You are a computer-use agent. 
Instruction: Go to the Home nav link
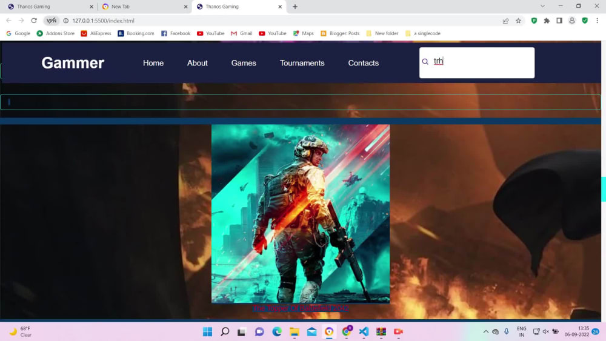[153, 63]
